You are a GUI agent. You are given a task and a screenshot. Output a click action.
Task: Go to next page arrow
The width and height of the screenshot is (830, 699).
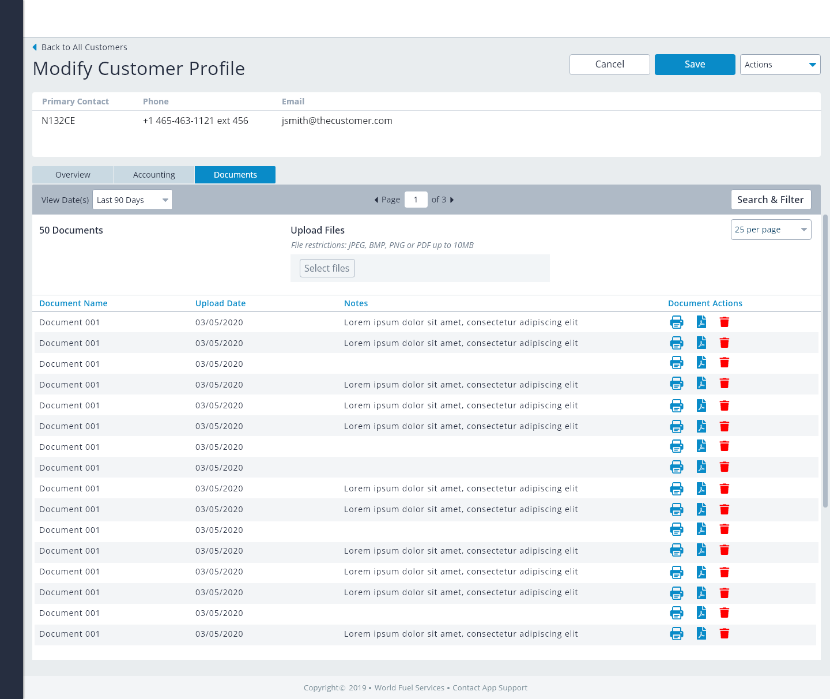click(452, 200)
